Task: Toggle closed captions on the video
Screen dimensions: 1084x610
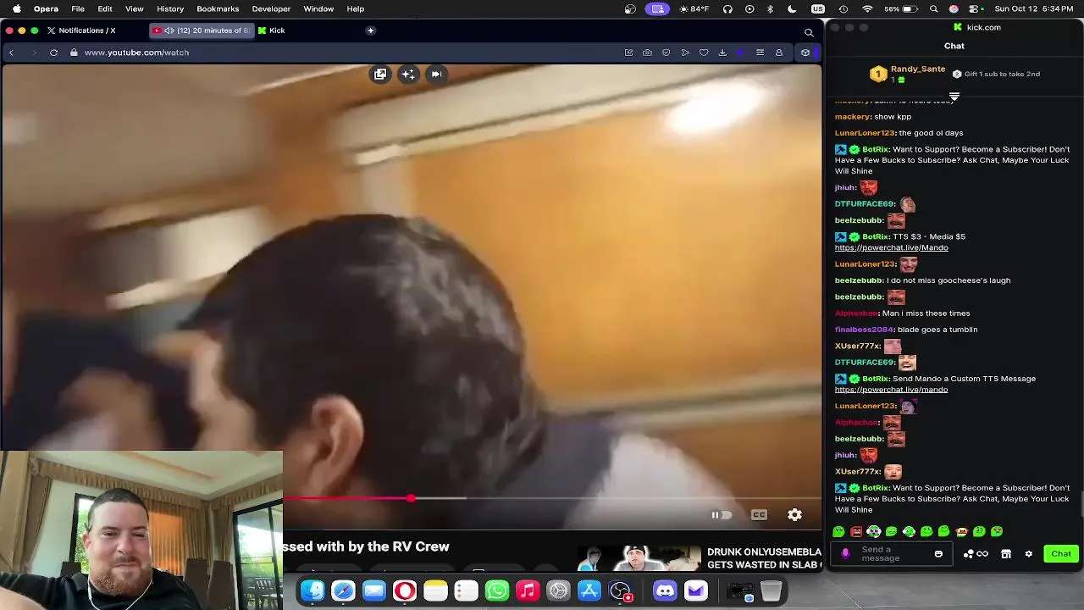Action: point(759,515)
